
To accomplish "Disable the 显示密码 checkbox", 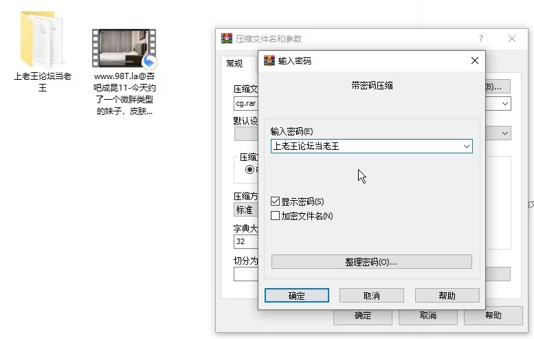I will point(276,201).
